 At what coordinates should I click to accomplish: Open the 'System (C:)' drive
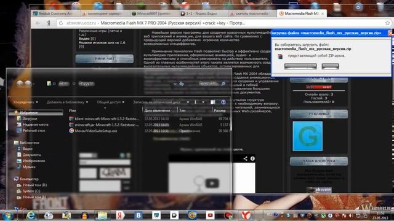31,191
